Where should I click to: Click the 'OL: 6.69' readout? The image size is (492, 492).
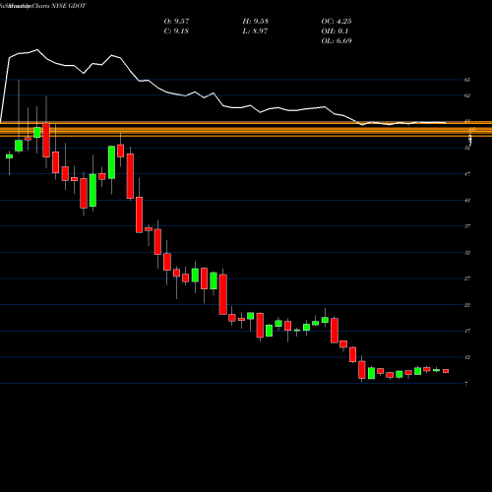pyautogui.click(x=337, y=41)
